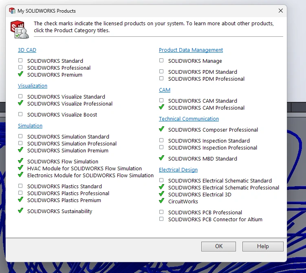Image resolution: width=306 pixels, height=273 pixels.
Task: Click the SOLIDWORKS Manage checkbox
Action: tap(161, 60)
